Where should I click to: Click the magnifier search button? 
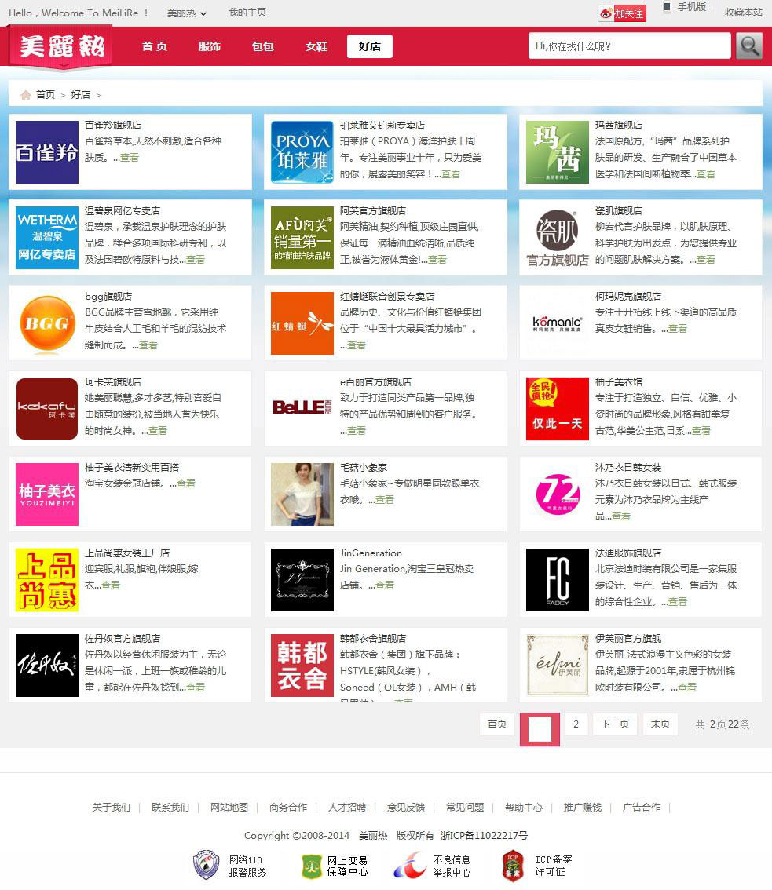(748, 46)
